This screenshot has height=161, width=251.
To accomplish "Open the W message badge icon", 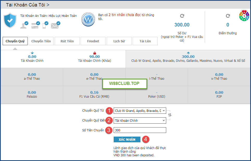I will [x=88, y=19].
